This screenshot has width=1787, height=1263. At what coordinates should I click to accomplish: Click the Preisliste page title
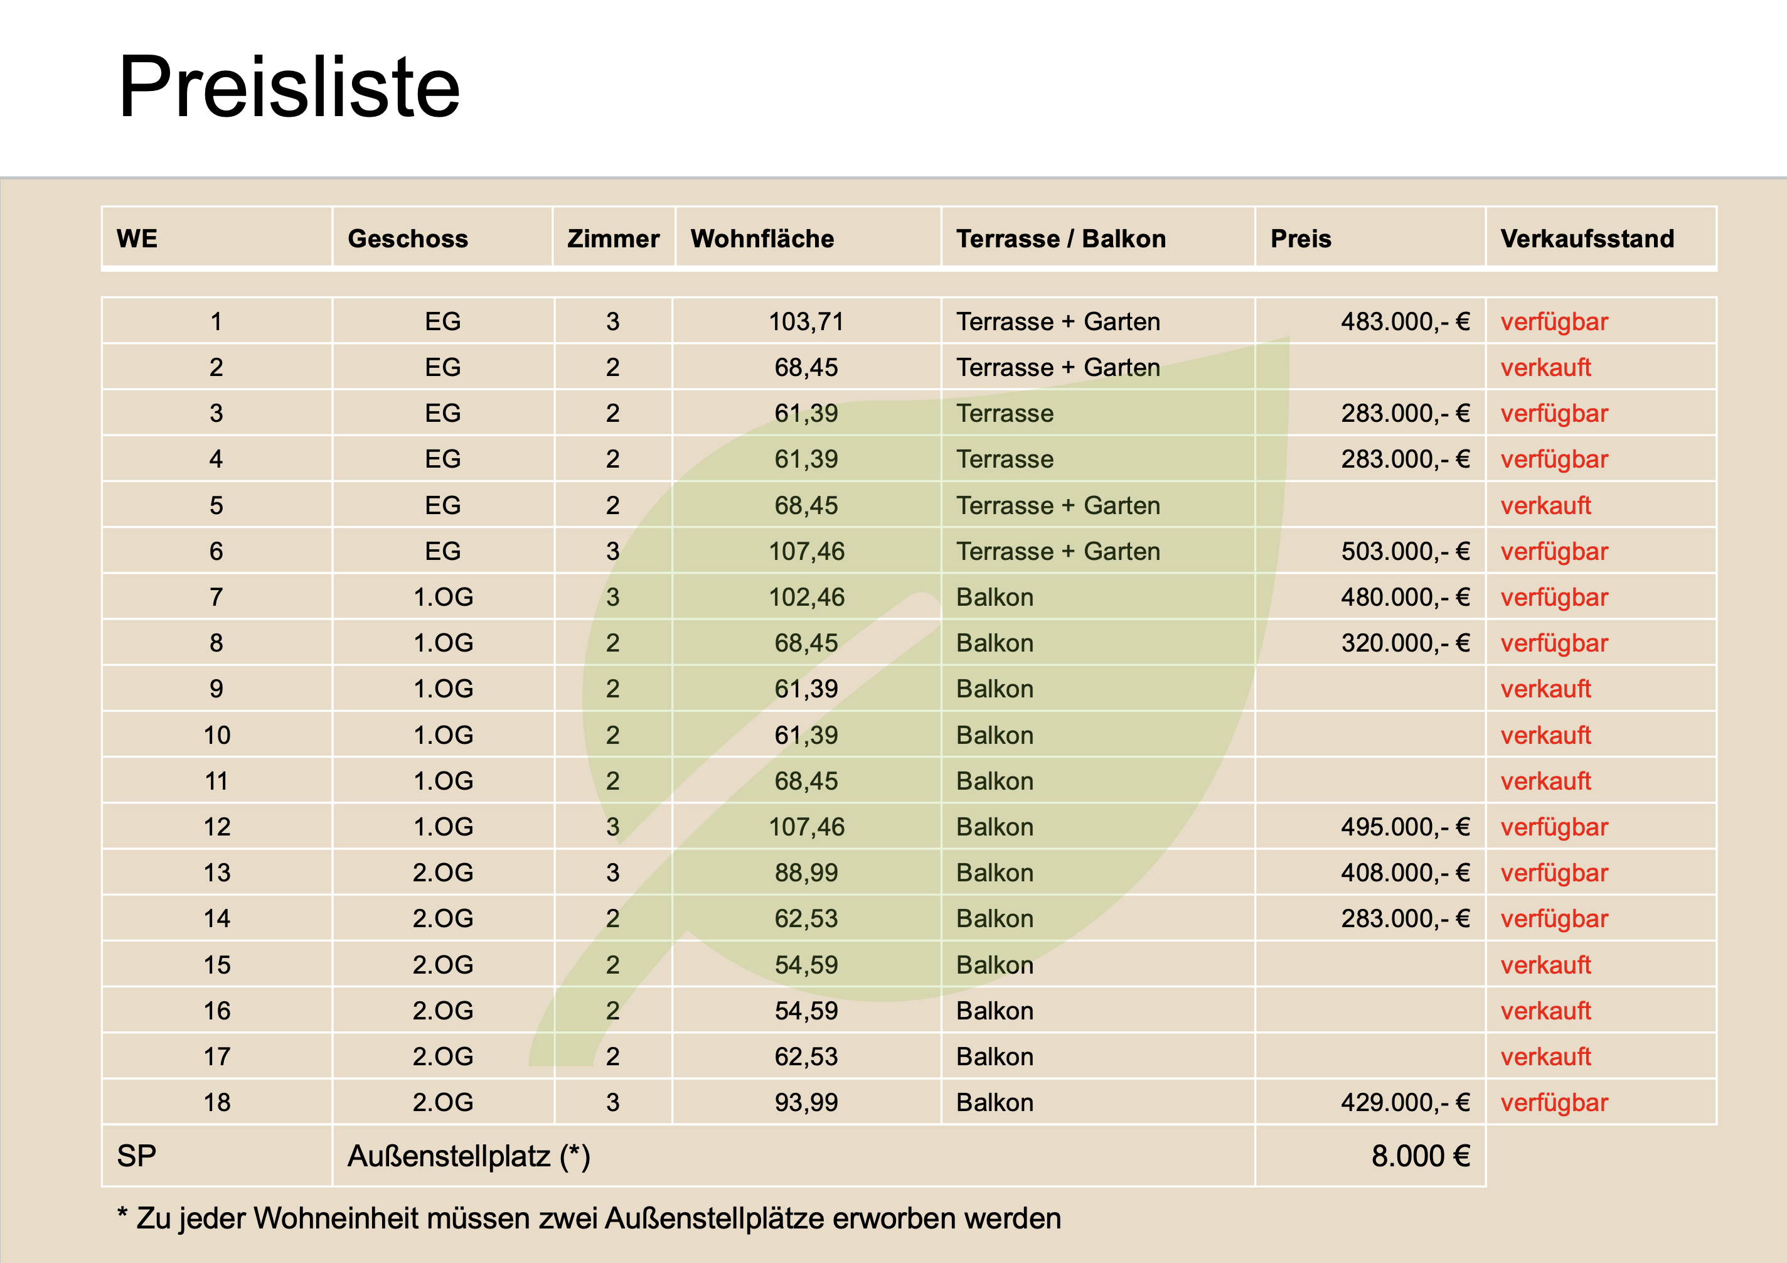pyautogui.click(x=289, y=87)
